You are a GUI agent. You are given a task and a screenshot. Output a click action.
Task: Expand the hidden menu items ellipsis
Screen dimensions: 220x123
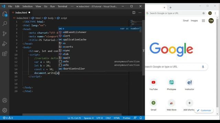(x=72, y=6)
